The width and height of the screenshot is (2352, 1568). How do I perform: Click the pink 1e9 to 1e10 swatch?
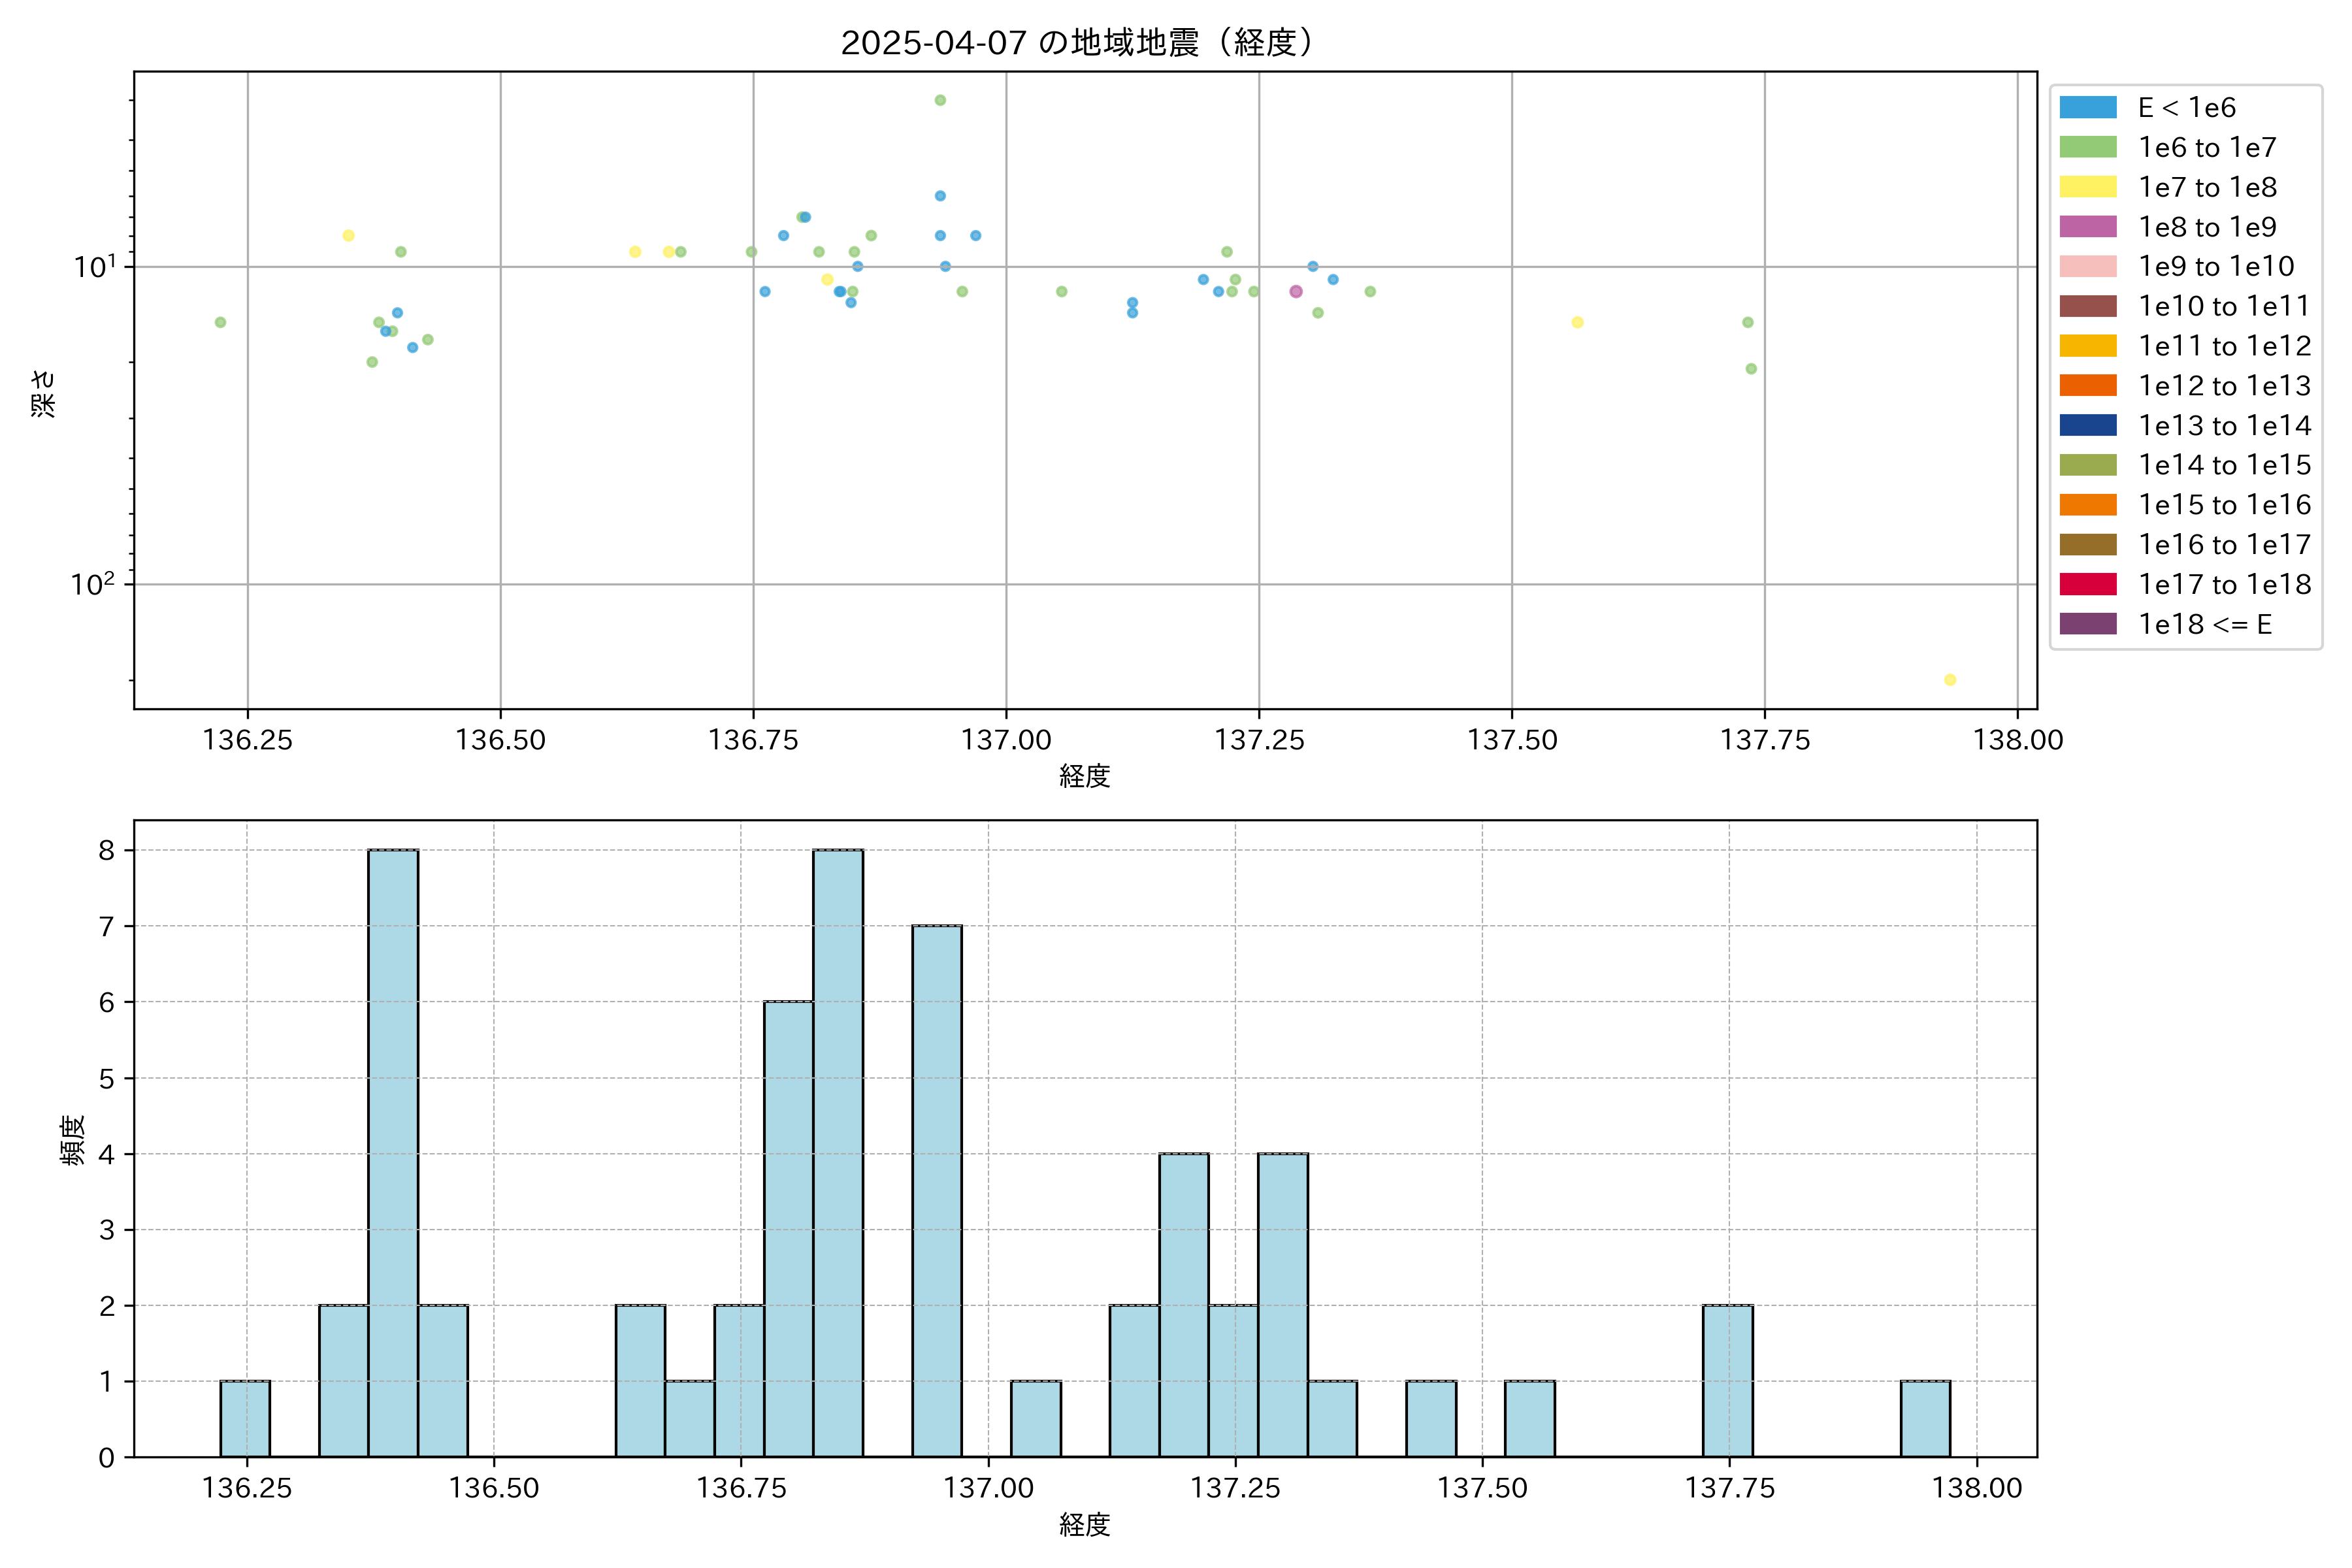[2088, 266]
